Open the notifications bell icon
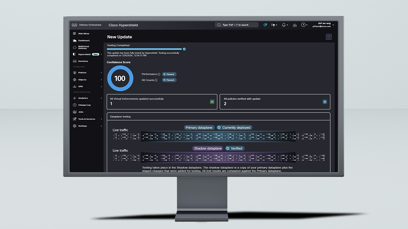Screen dimensions: 408x229 click(x=284, y=25)
